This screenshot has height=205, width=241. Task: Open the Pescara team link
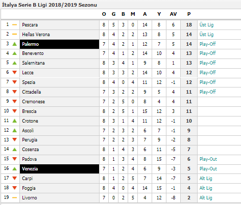click(x=30, y=25)
